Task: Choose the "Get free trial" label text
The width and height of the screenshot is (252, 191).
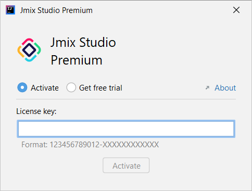Action: 100,88
